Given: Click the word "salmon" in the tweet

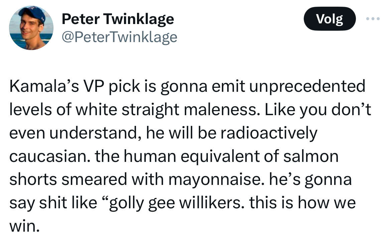Looking at the screenshot, I should [311, 156].
